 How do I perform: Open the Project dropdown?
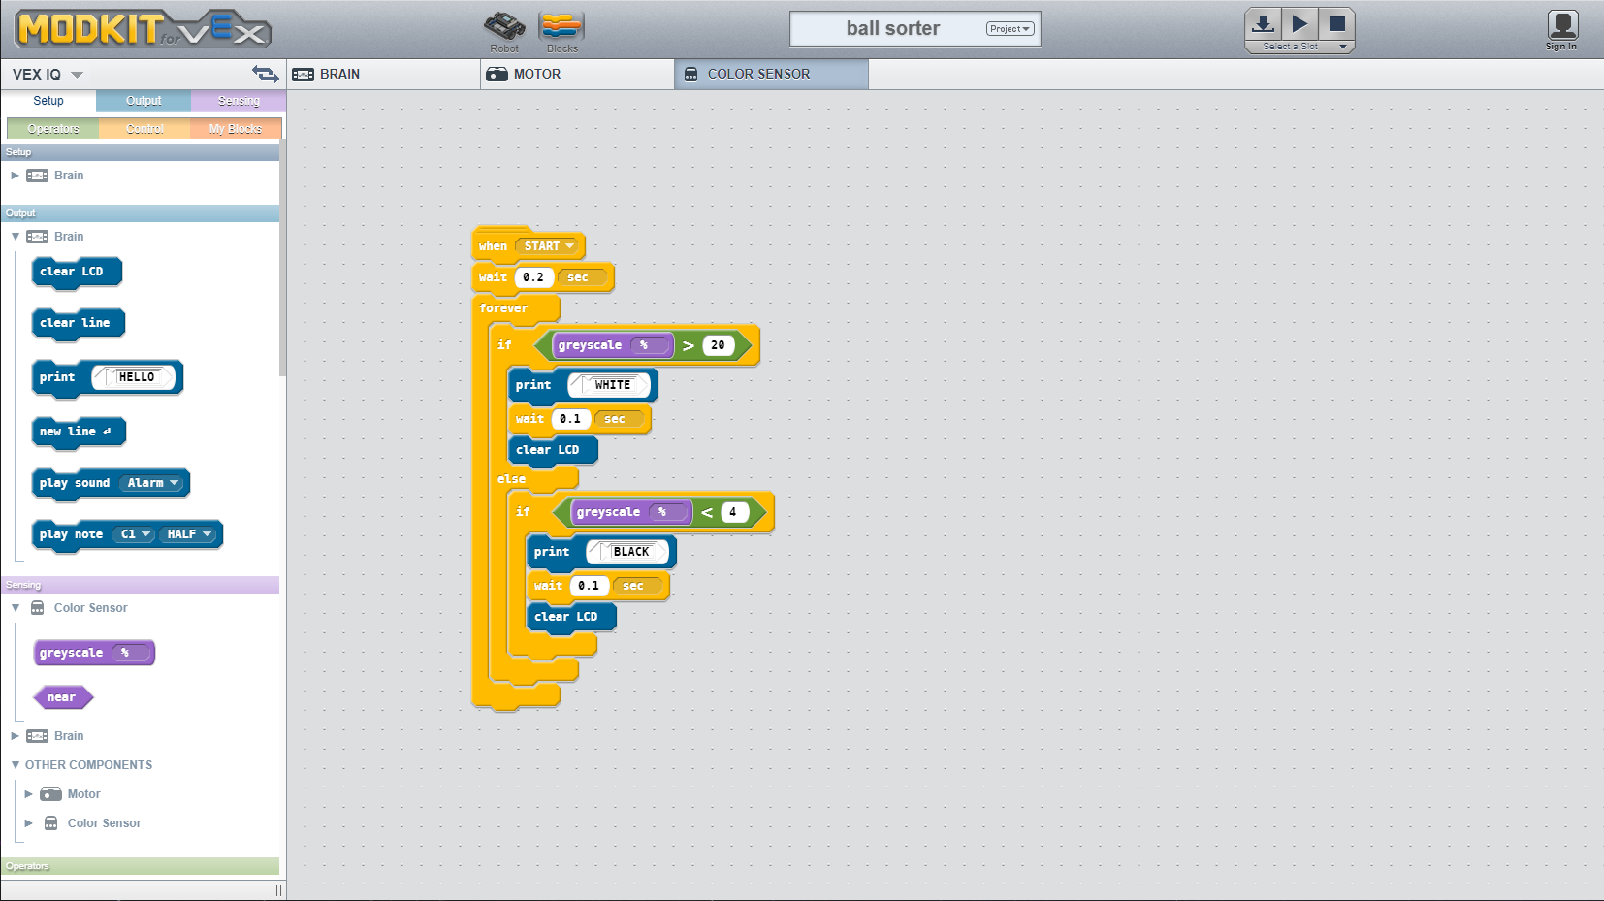click(x=1009, y=28)
